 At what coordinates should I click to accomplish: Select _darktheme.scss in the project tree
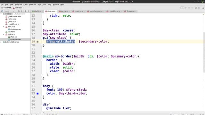[14, 16]
